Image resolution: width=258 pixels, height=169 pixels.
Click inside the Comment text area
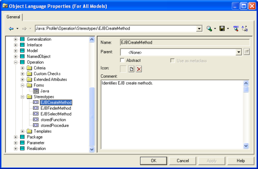(x=172, y=114)
